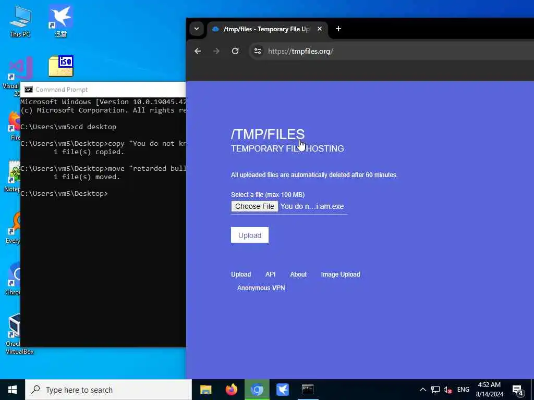Screen dimensions: 534x400
Task: Open a new browser tab
Action: coord(338,29)
